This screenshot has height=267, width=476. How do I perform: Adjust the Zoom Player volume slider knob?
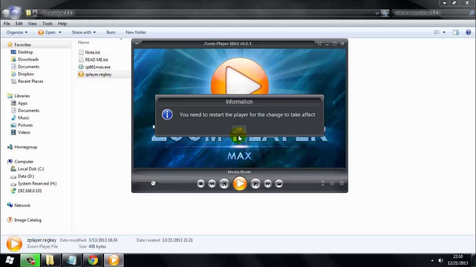click(x=153, y=183)
